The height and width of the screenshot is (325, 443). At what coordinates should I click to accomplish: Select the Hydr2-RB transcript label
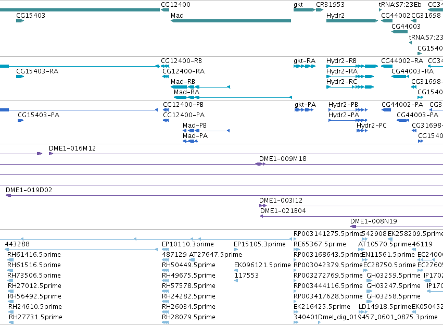(341, 61)
